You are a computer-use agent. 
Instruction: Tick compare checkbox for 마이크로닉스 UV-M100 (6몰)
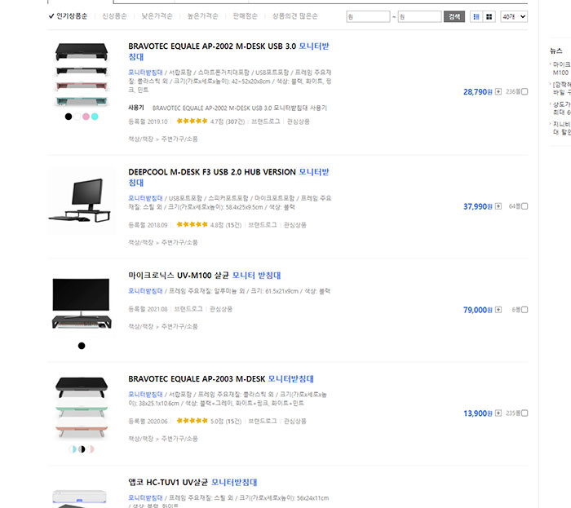point(525,310)
